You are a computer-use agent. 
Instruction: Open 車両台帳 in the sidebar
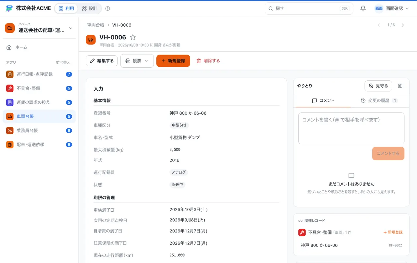pyautogui.click(x=39, y=116)
